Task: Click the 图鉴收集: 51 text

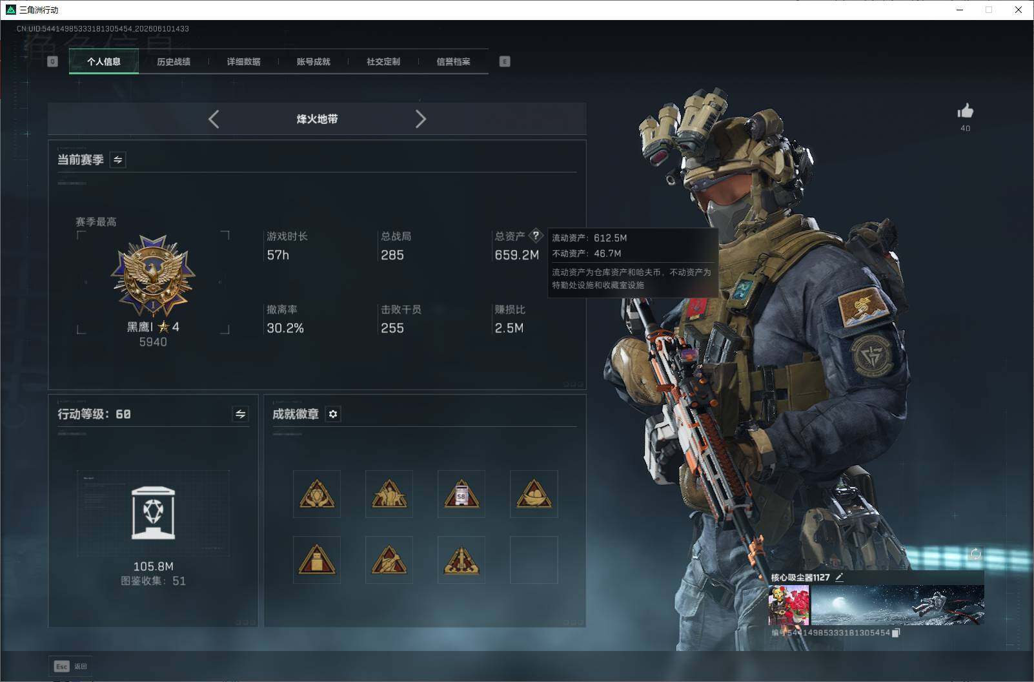Action: [x=153, y=581]
